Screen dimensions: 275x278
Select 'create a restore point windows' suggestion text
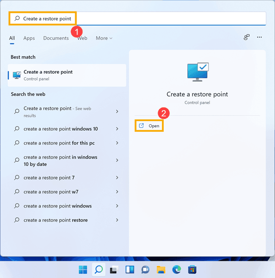(58, 206)
